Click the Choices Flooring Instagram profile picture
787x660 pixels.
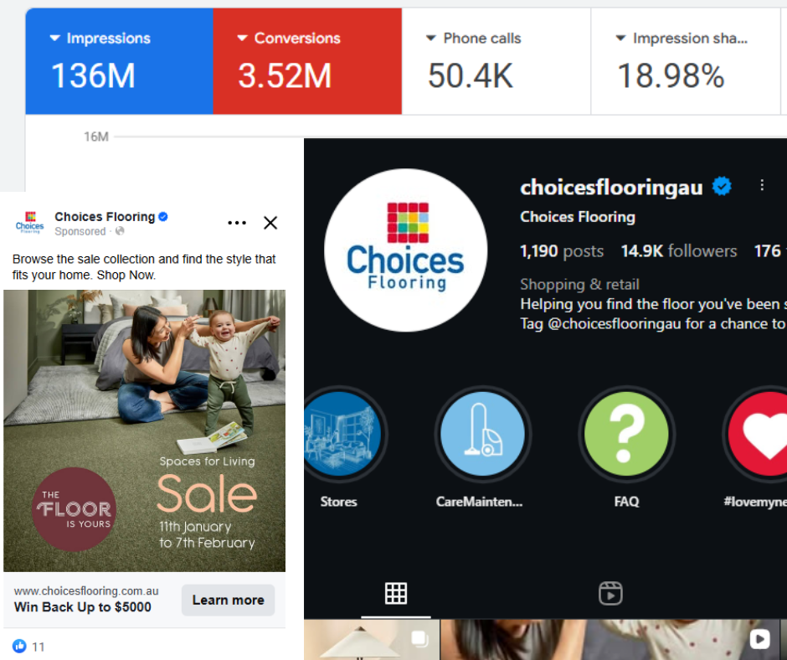coord(405,250)
